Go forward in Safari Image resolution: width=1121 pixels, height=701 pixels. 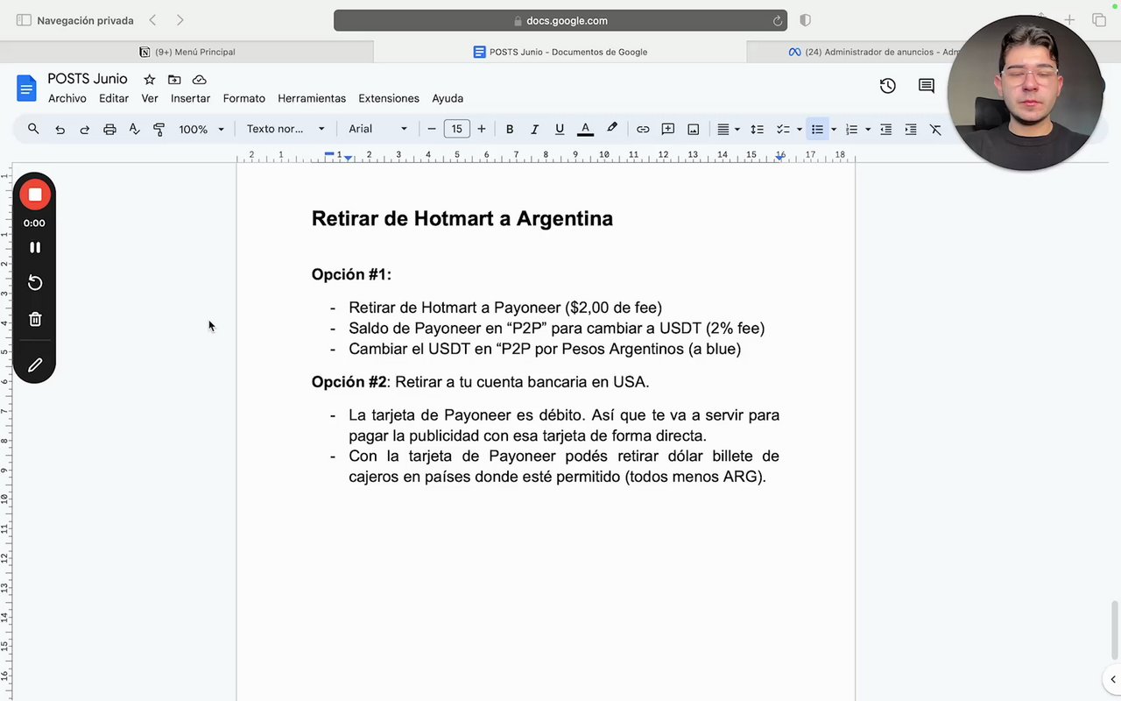[180, 20]
